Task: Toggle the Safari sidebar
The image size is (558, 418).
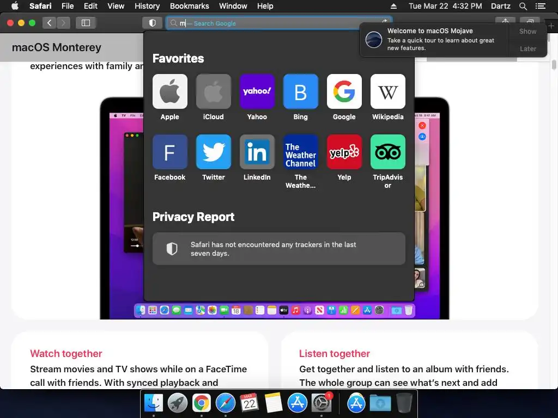Action: (86, 23)
